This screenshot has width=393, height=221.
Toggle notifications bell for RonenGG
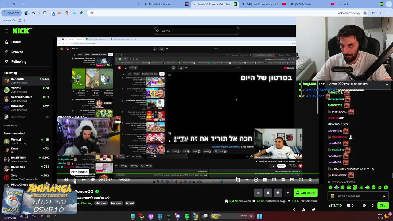[268, 193]
